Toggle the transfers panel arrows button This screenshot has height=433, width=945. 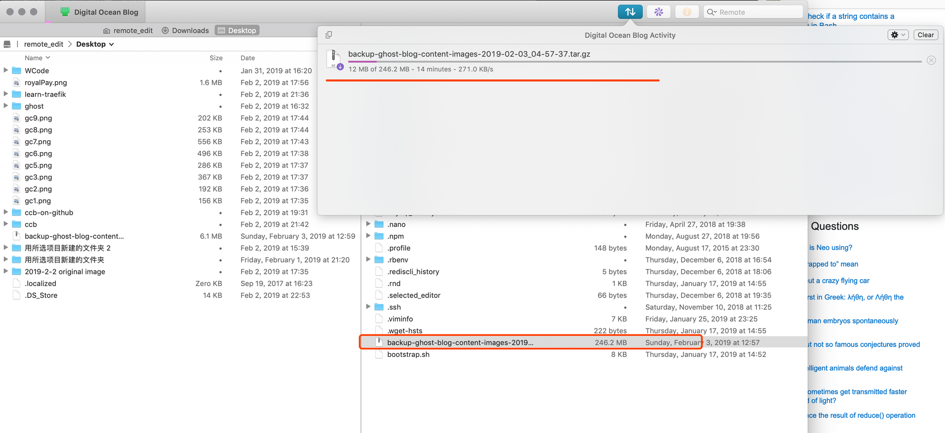(630, 12)
